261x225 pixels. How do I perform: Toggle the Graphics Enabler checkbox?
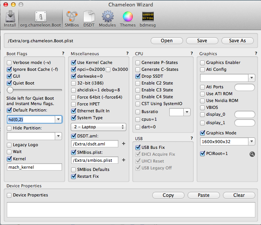pyautogui.click(x=203, y=62)
